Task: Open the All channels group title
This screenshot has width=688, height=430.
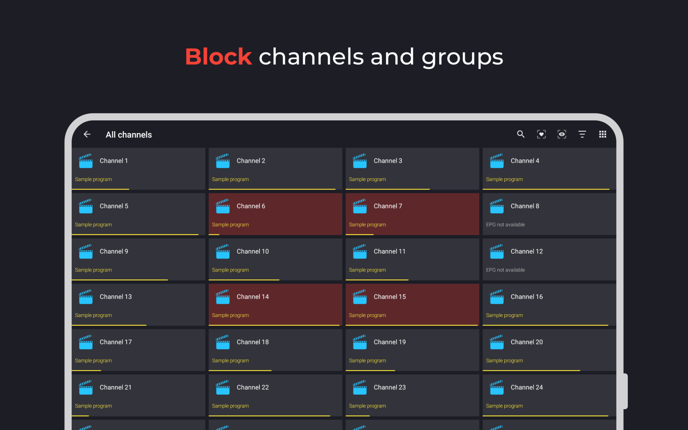Action: click(x=129, y=134)
